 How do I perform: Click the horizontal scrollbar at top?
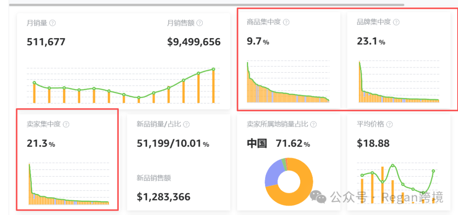click(207, 5)
